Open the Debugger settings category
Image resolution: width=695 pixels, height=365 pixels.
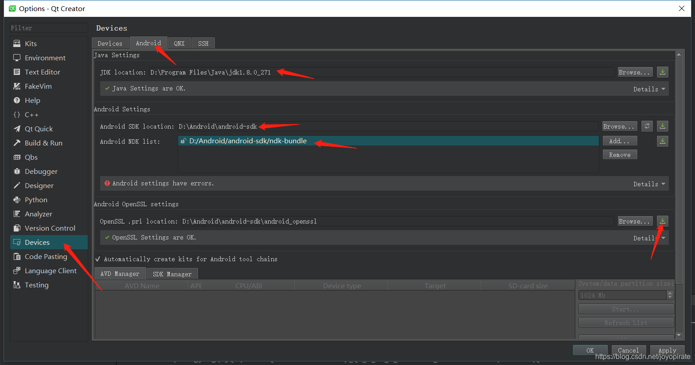(x=49, y=171)
